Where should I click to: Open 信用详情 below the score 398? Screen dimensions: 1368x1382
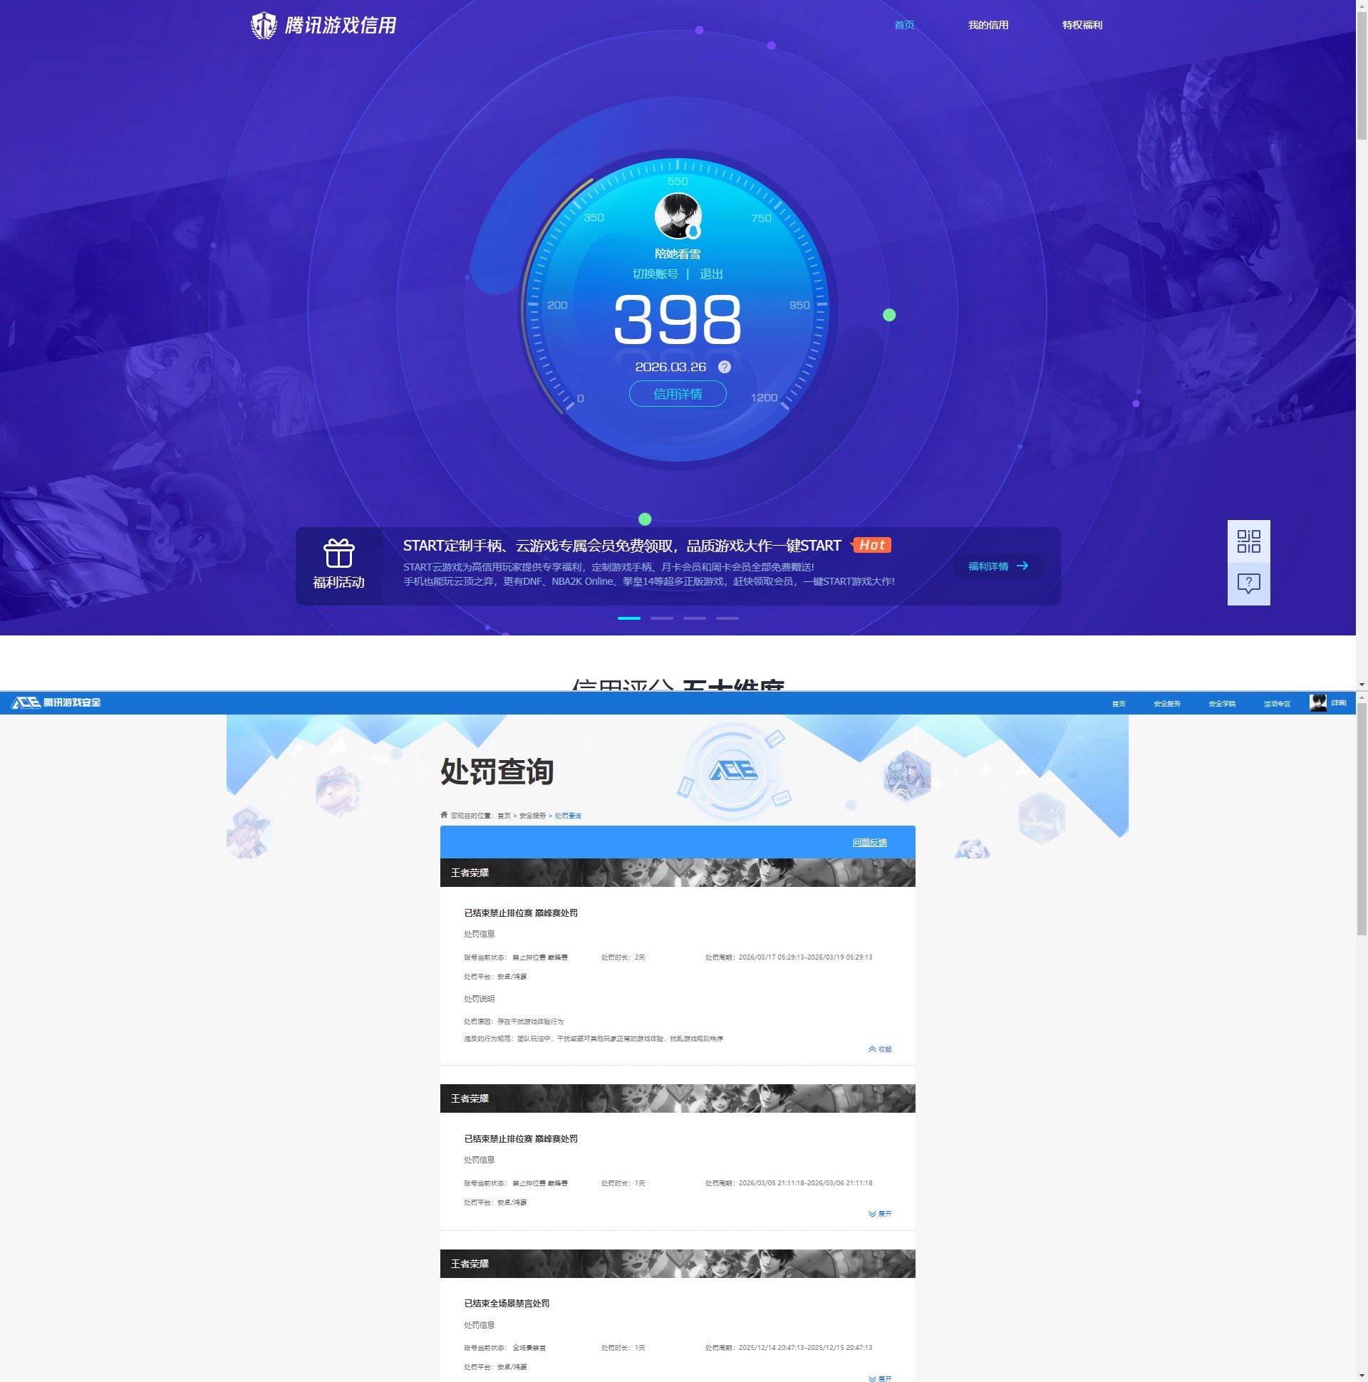[678, 393]
